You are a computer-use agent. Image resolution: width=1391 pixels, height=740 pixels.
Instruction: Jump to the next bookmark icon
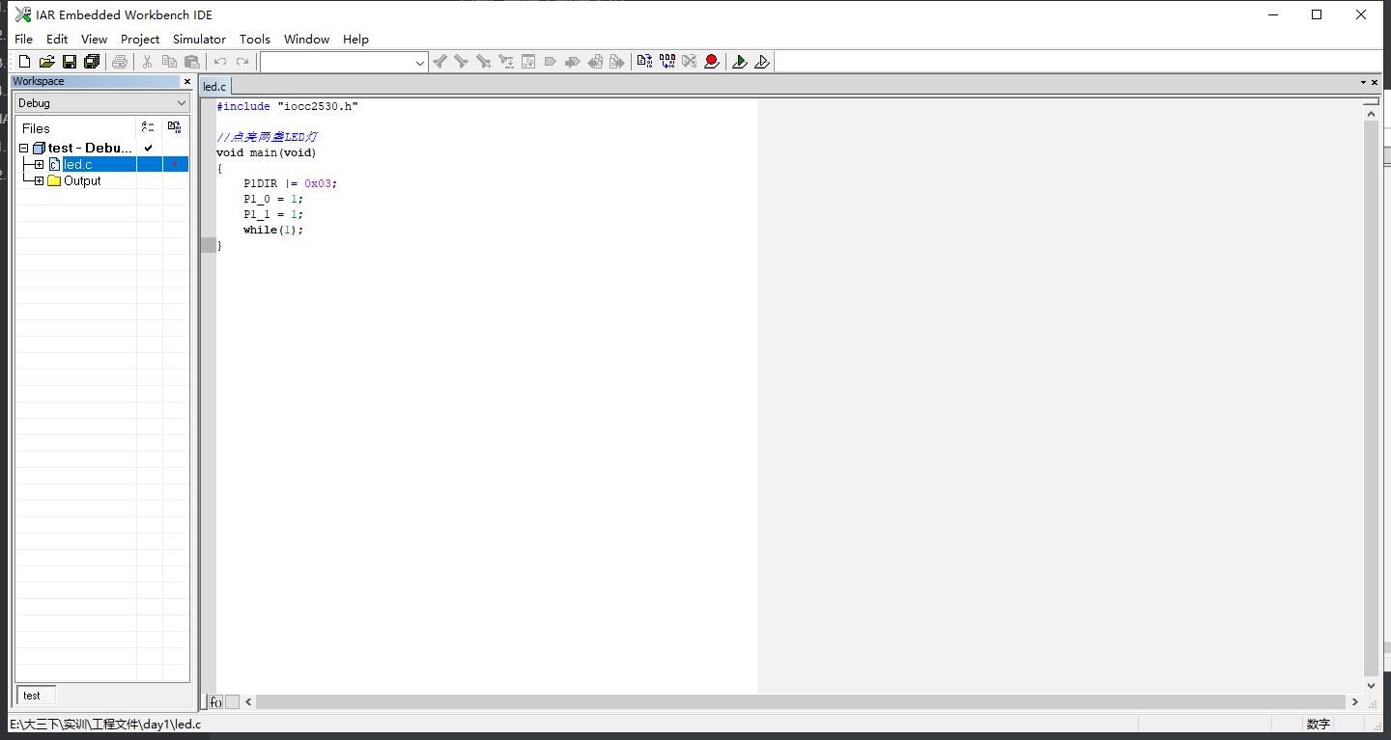[573, 62]
